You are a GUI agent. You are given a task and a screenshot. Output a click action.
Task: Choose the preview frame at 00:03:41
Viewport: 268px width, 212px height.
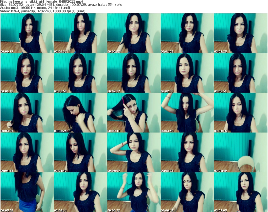pyautogui.click(x=134, y=113)
